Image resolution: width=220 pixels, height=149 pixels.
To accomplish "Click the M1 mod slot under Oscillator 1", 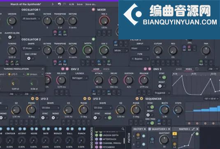I will click(x=60, y=33).
